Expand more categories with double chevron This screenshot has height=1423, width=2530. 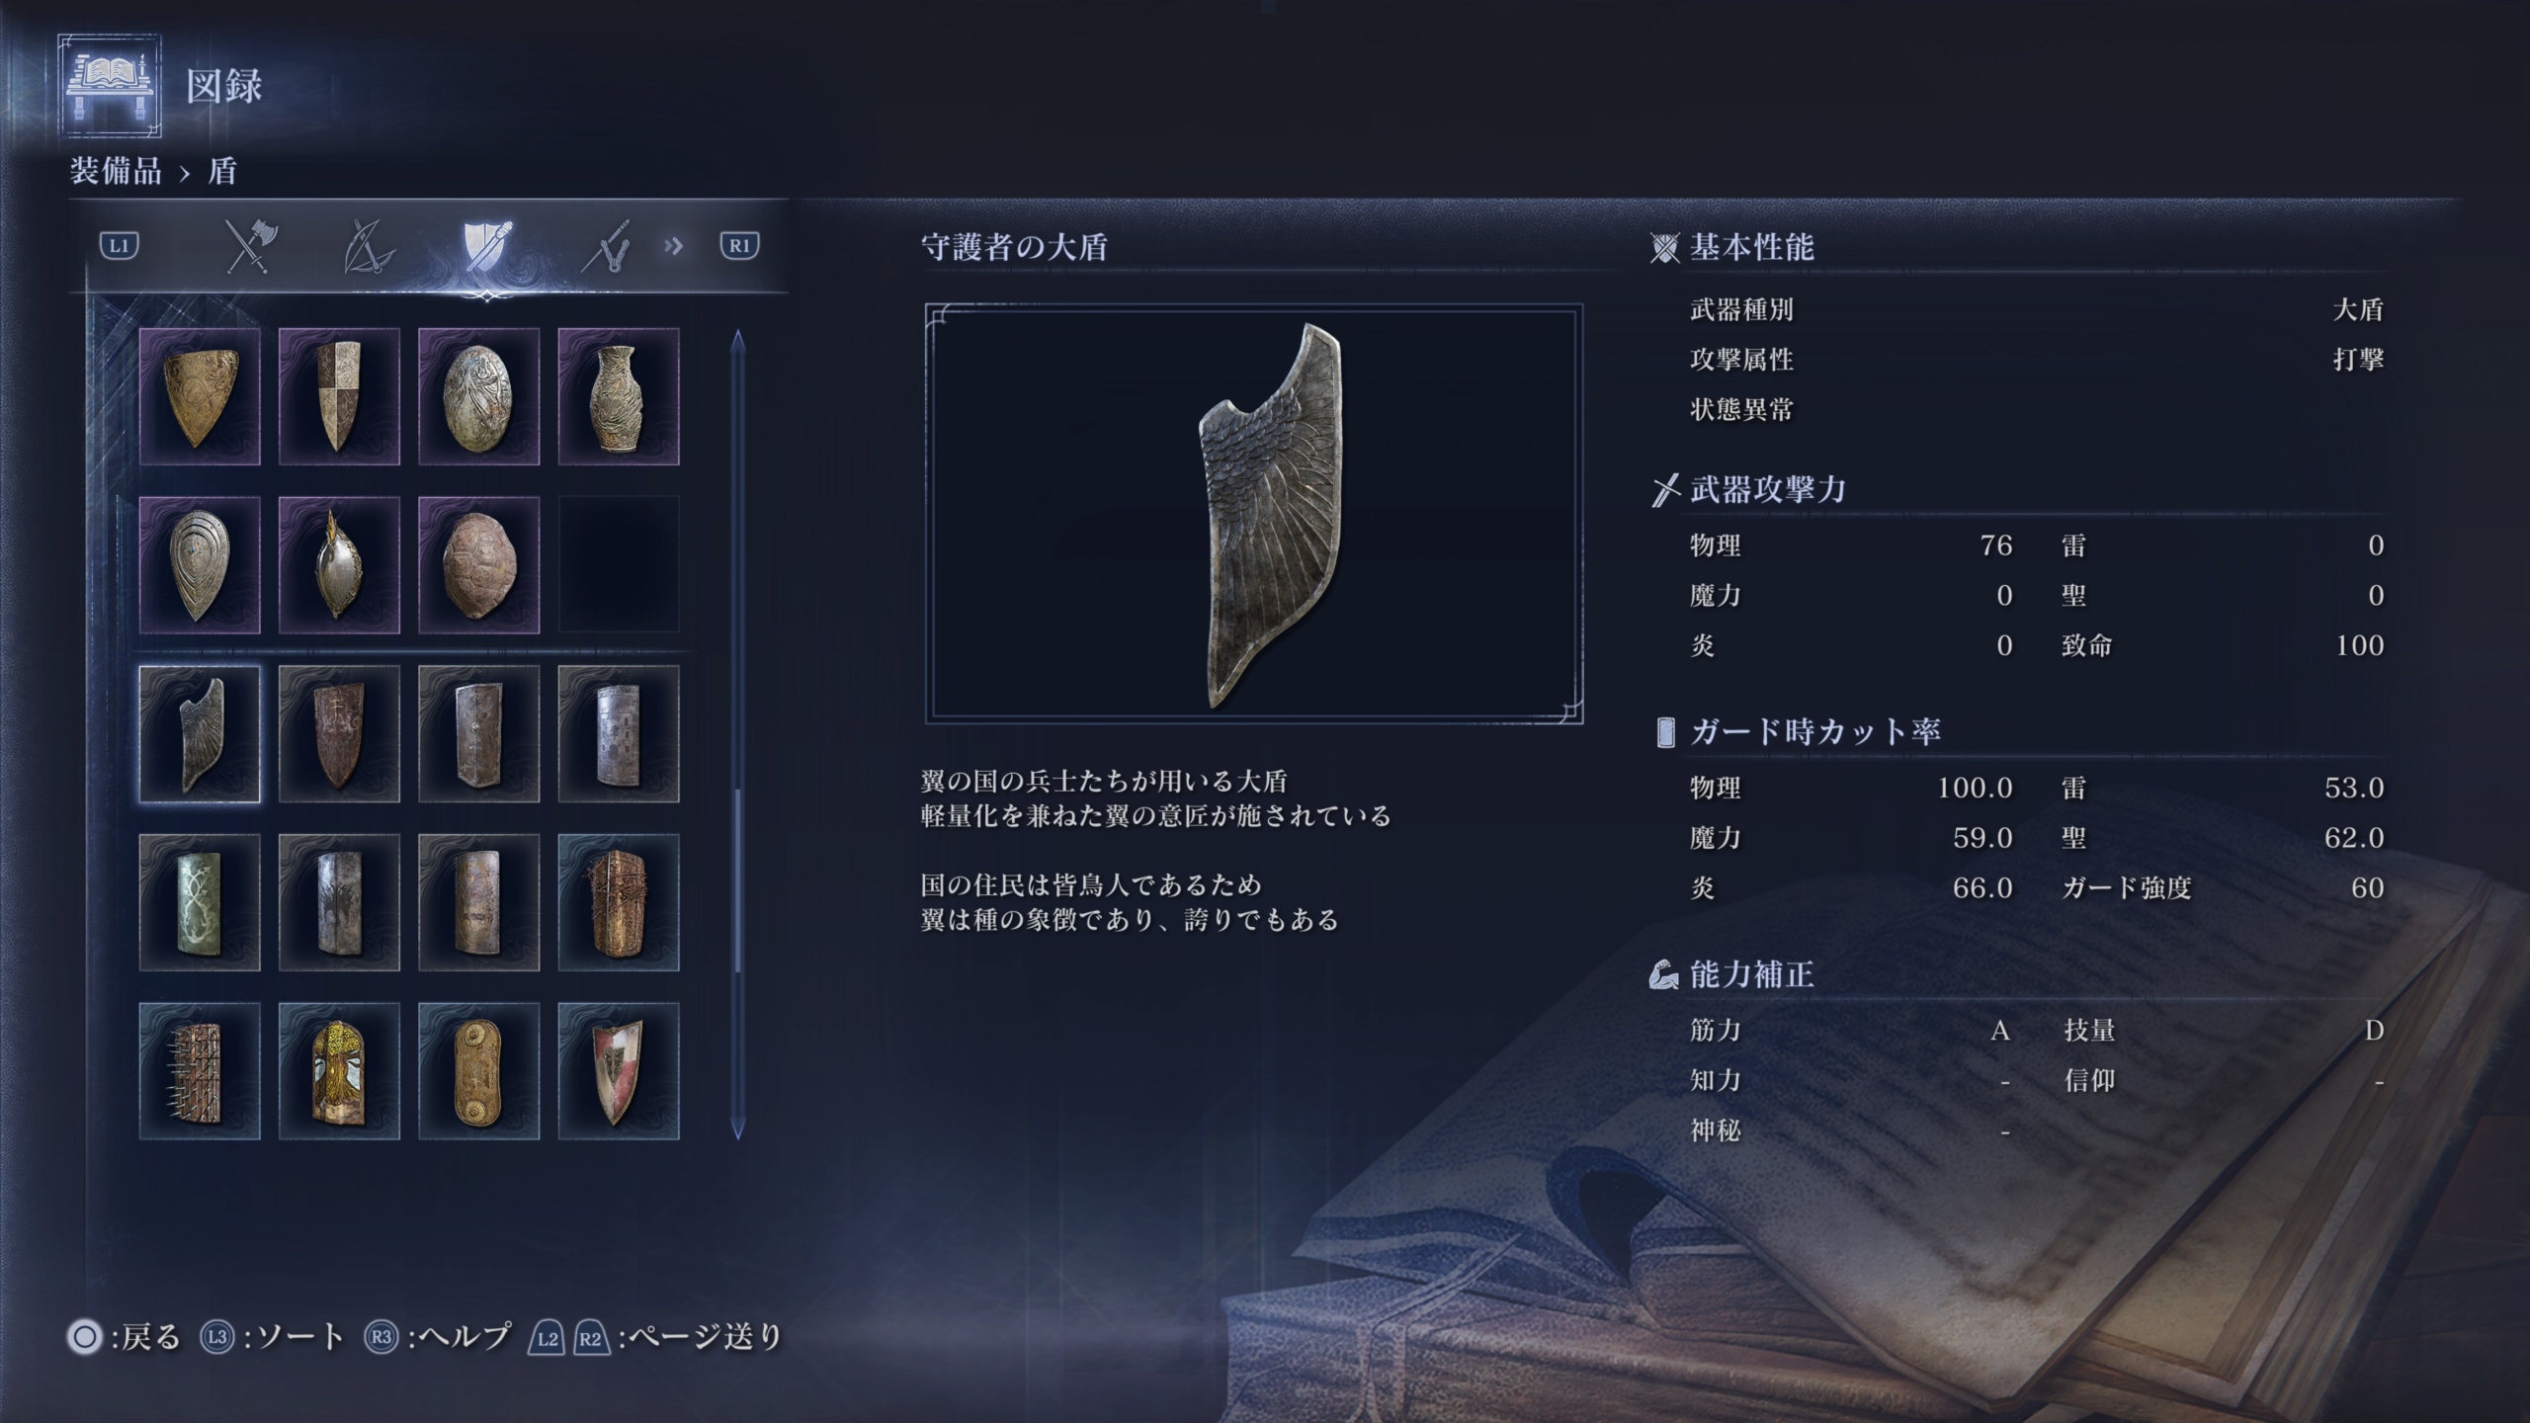(674, 245)
